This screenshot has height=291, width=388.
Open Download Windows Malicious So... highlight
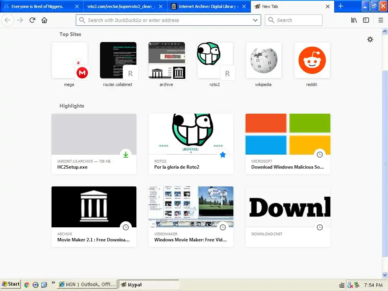tap(288, 144)
